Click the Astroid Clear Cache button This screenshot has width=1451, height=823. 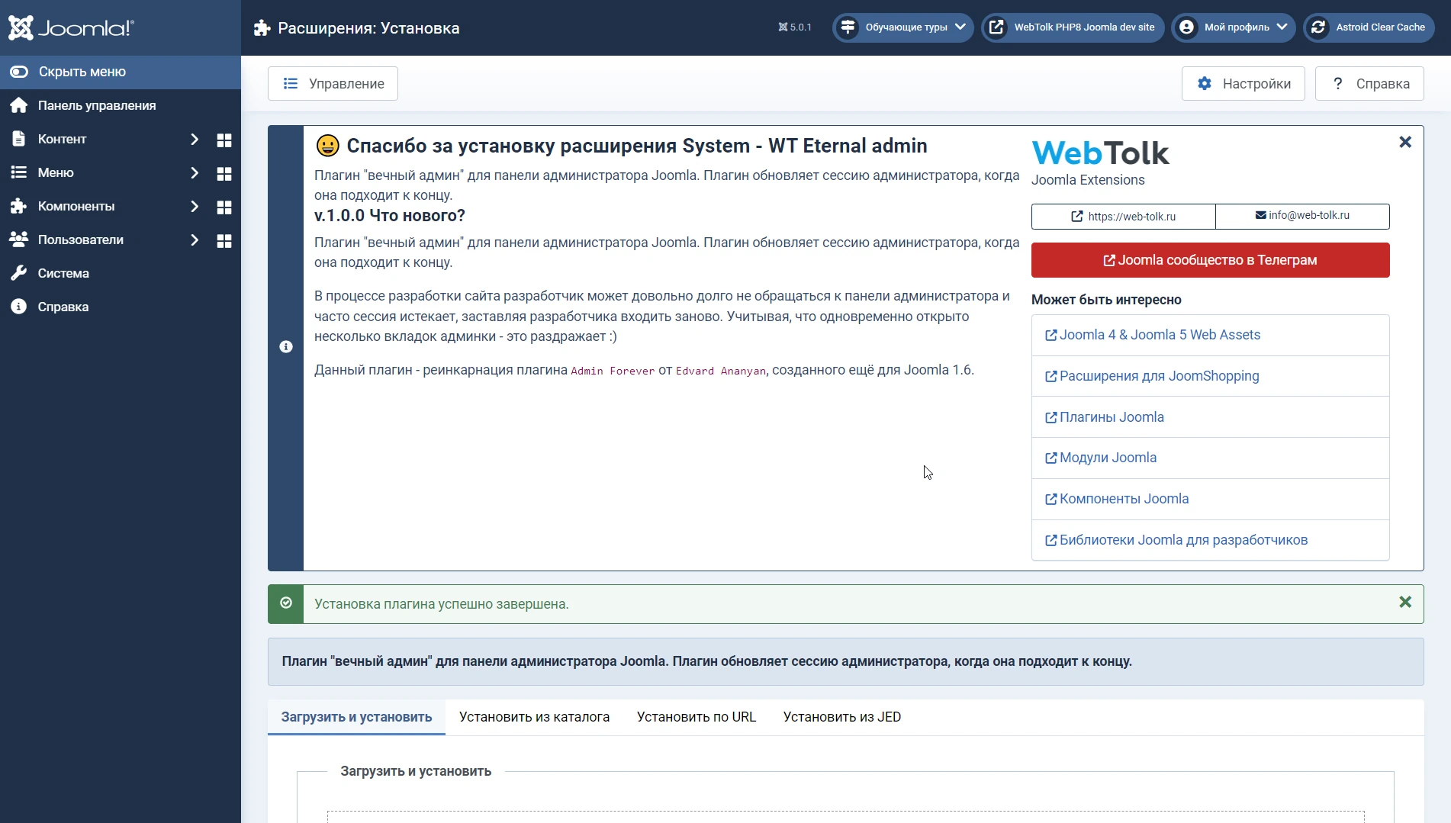[1369, 27]
